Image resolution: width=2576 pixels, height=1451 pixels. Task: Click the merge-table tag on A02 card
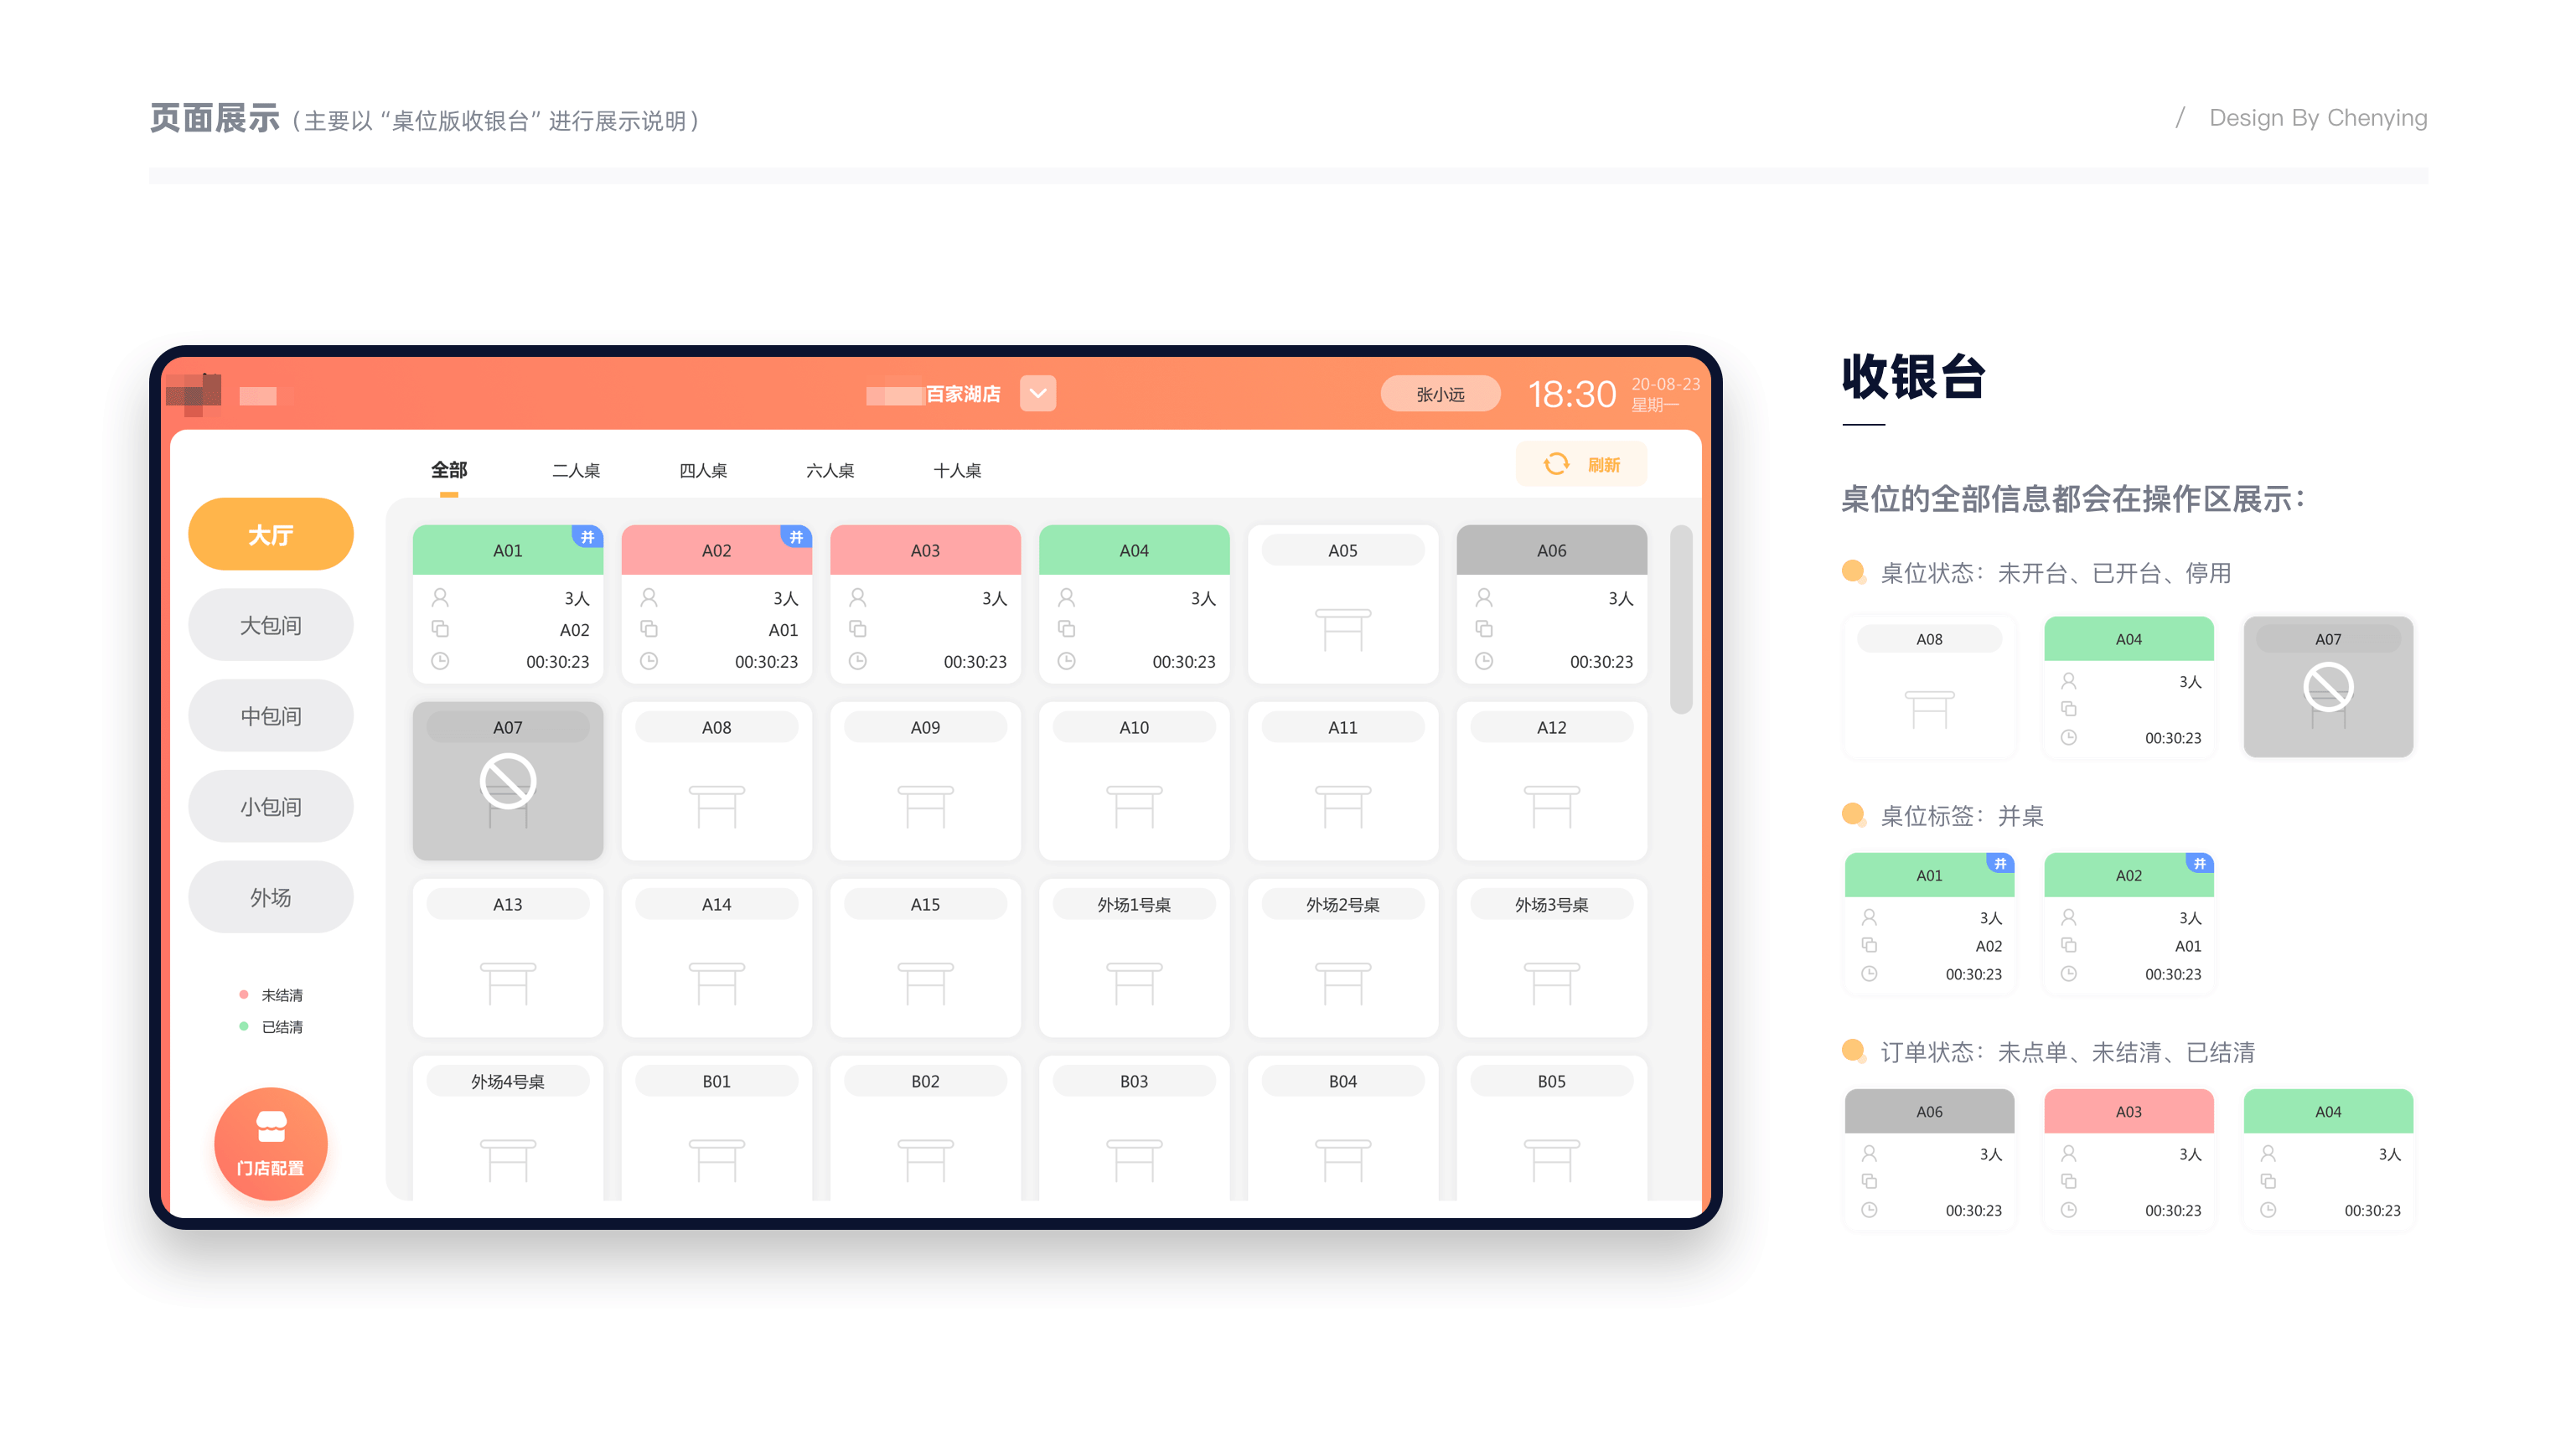(x=797, y=537)
